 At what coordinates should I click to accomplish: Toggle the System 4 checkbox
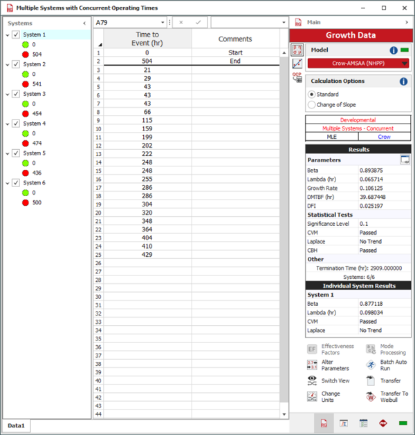(16, 124)
